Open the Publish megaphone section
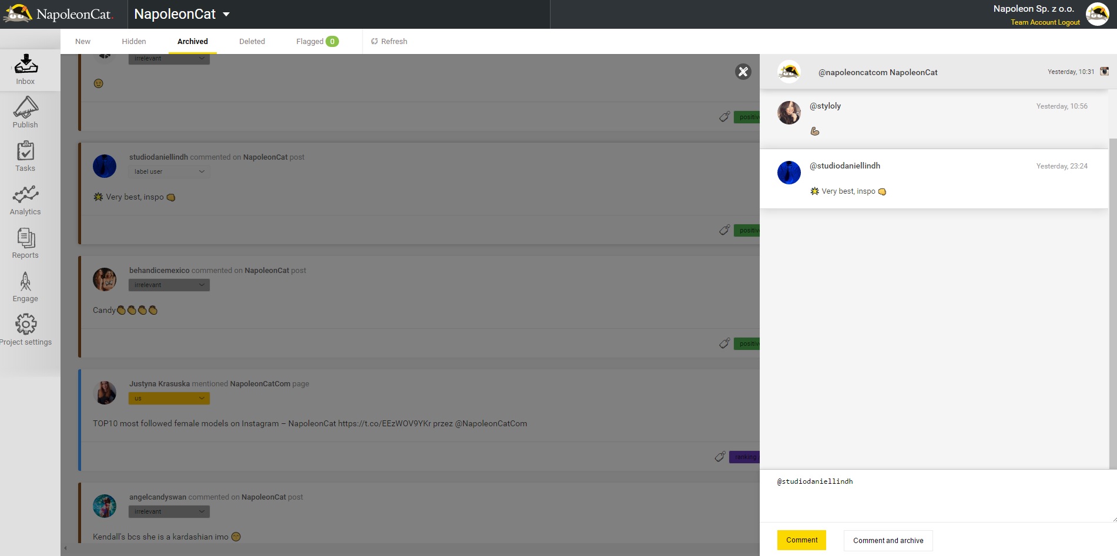The height and width of the screenshot is (556, 1117). pyautogui.click(x=25, y=113)
